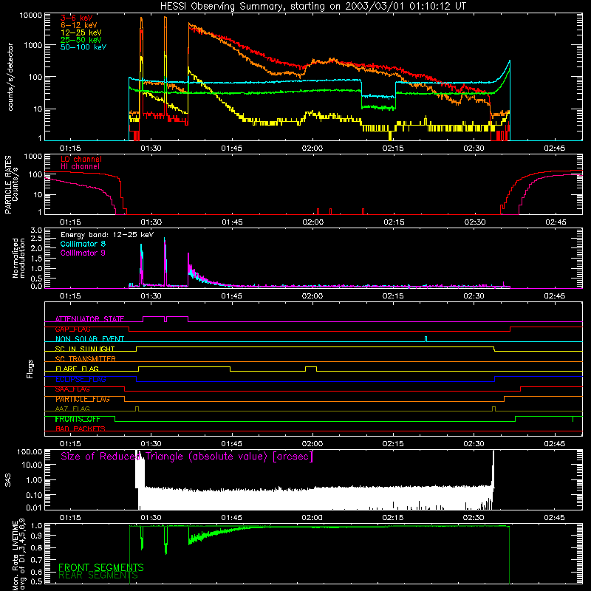
Task: Select the 6-12 keV legend label
Action: click(79, 25)
